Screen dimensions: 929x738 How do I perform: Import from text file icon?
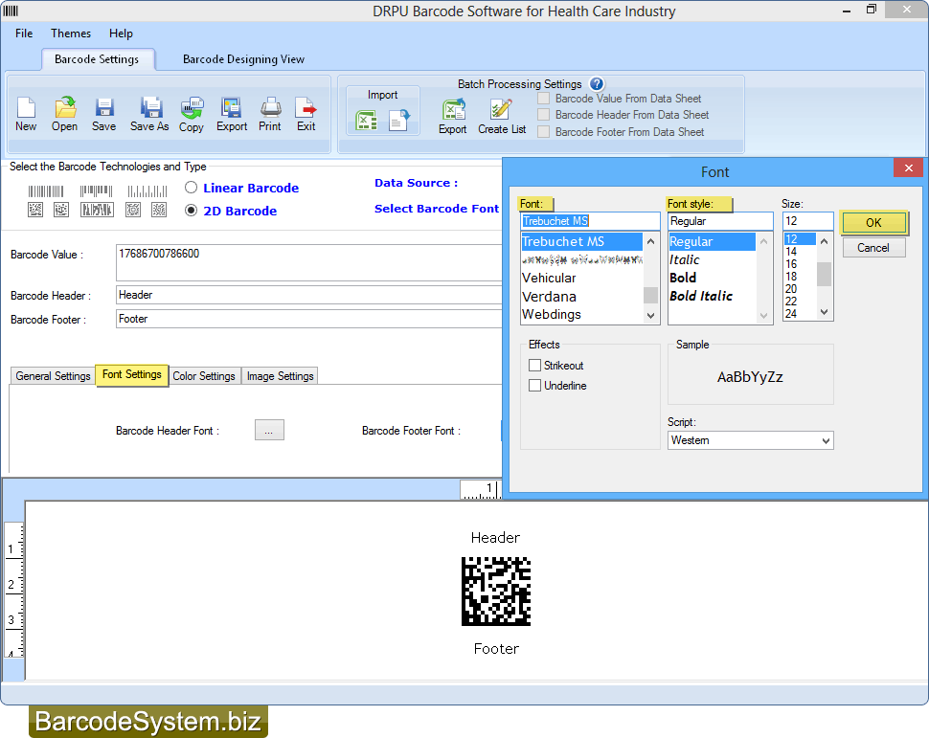click(399, 121)
